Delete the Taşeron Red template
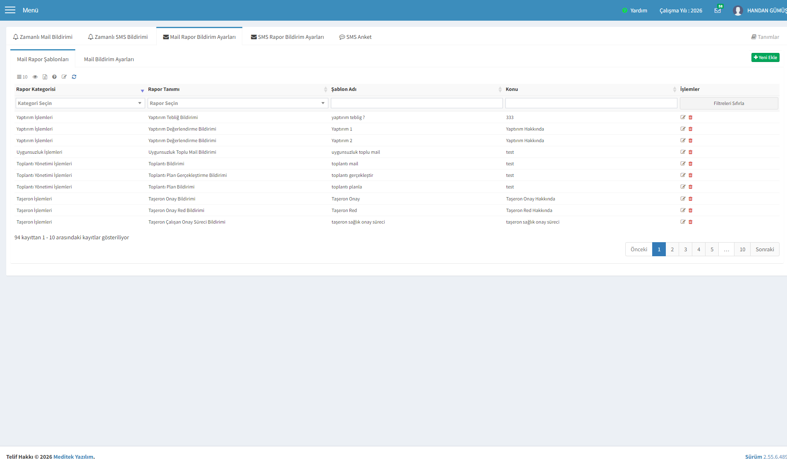This screenshot has width=787, height=467. [690, 210]
